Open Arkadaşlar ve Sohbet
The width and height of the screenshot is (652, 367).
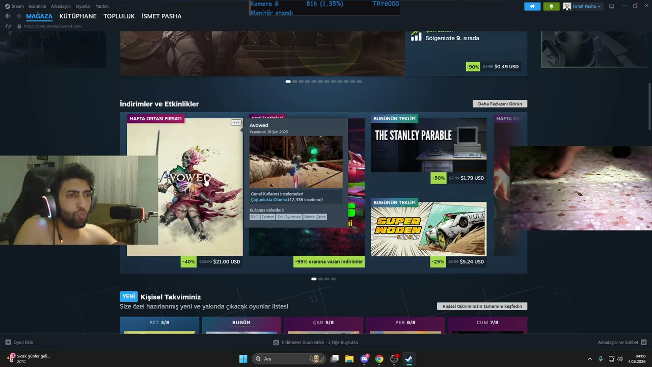pos(618,343)
